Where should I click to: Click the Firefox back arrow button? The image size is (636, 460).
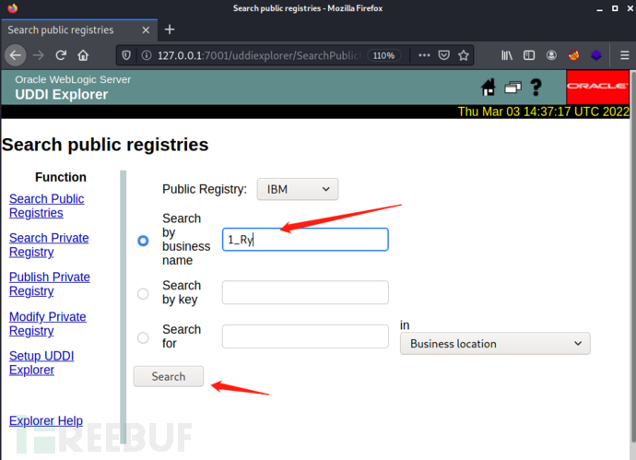pos(16,55)
